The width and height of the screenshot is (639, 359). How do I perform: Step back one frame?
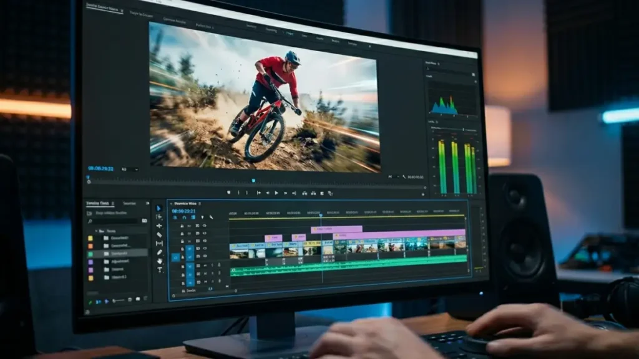tap(267, 193)
